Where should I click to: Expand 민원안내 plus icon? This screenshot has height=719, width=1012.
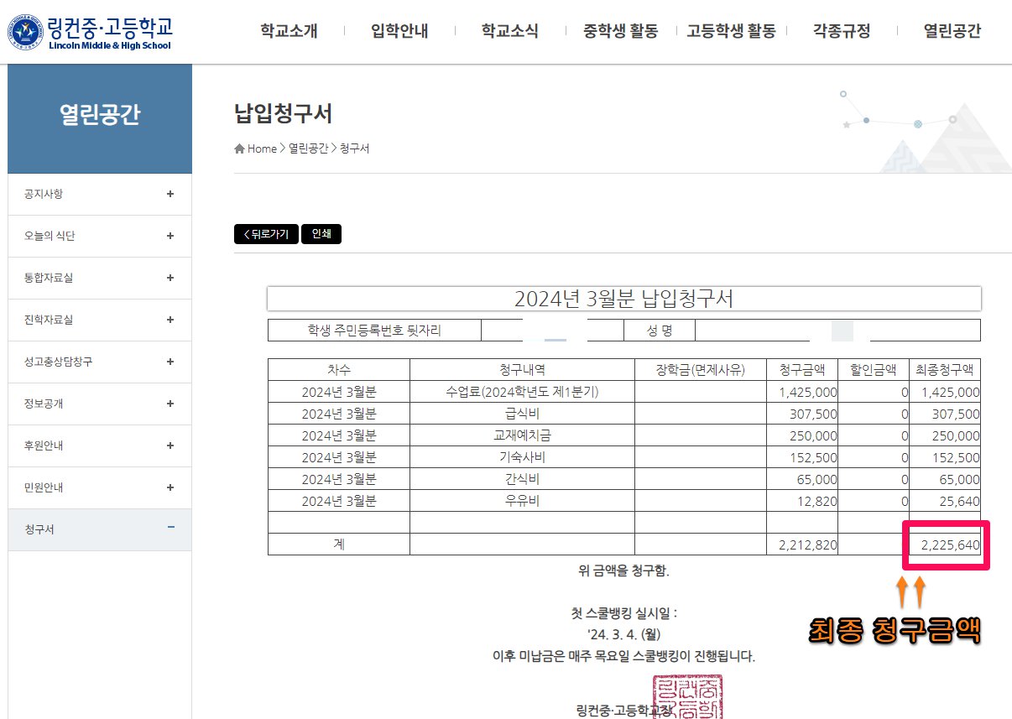pos(170,487)
